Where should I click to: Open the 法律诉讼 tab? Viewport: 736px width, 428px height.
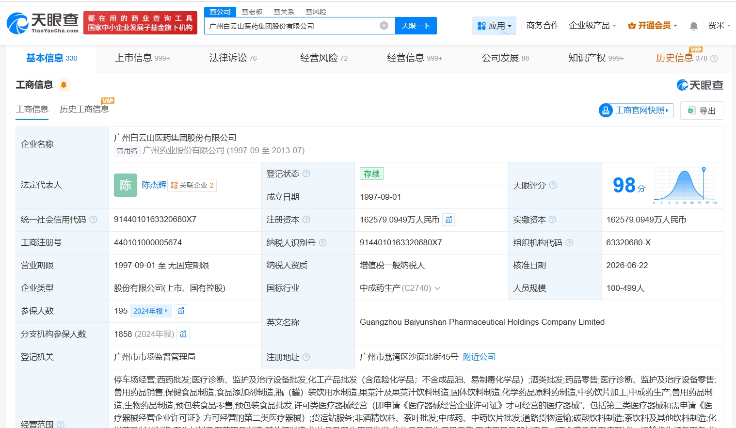pos(233,58)
